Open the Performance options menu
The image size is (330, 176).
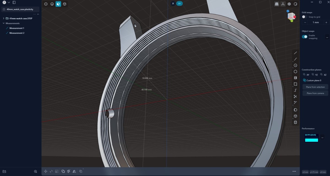pos(322,137)
